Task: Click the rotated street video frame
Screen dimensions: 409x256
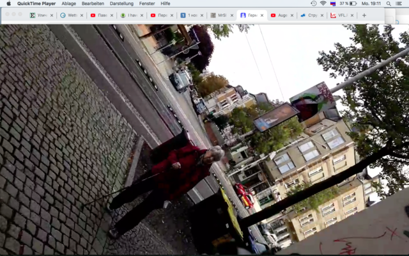Action: click(x=204, y=140)
